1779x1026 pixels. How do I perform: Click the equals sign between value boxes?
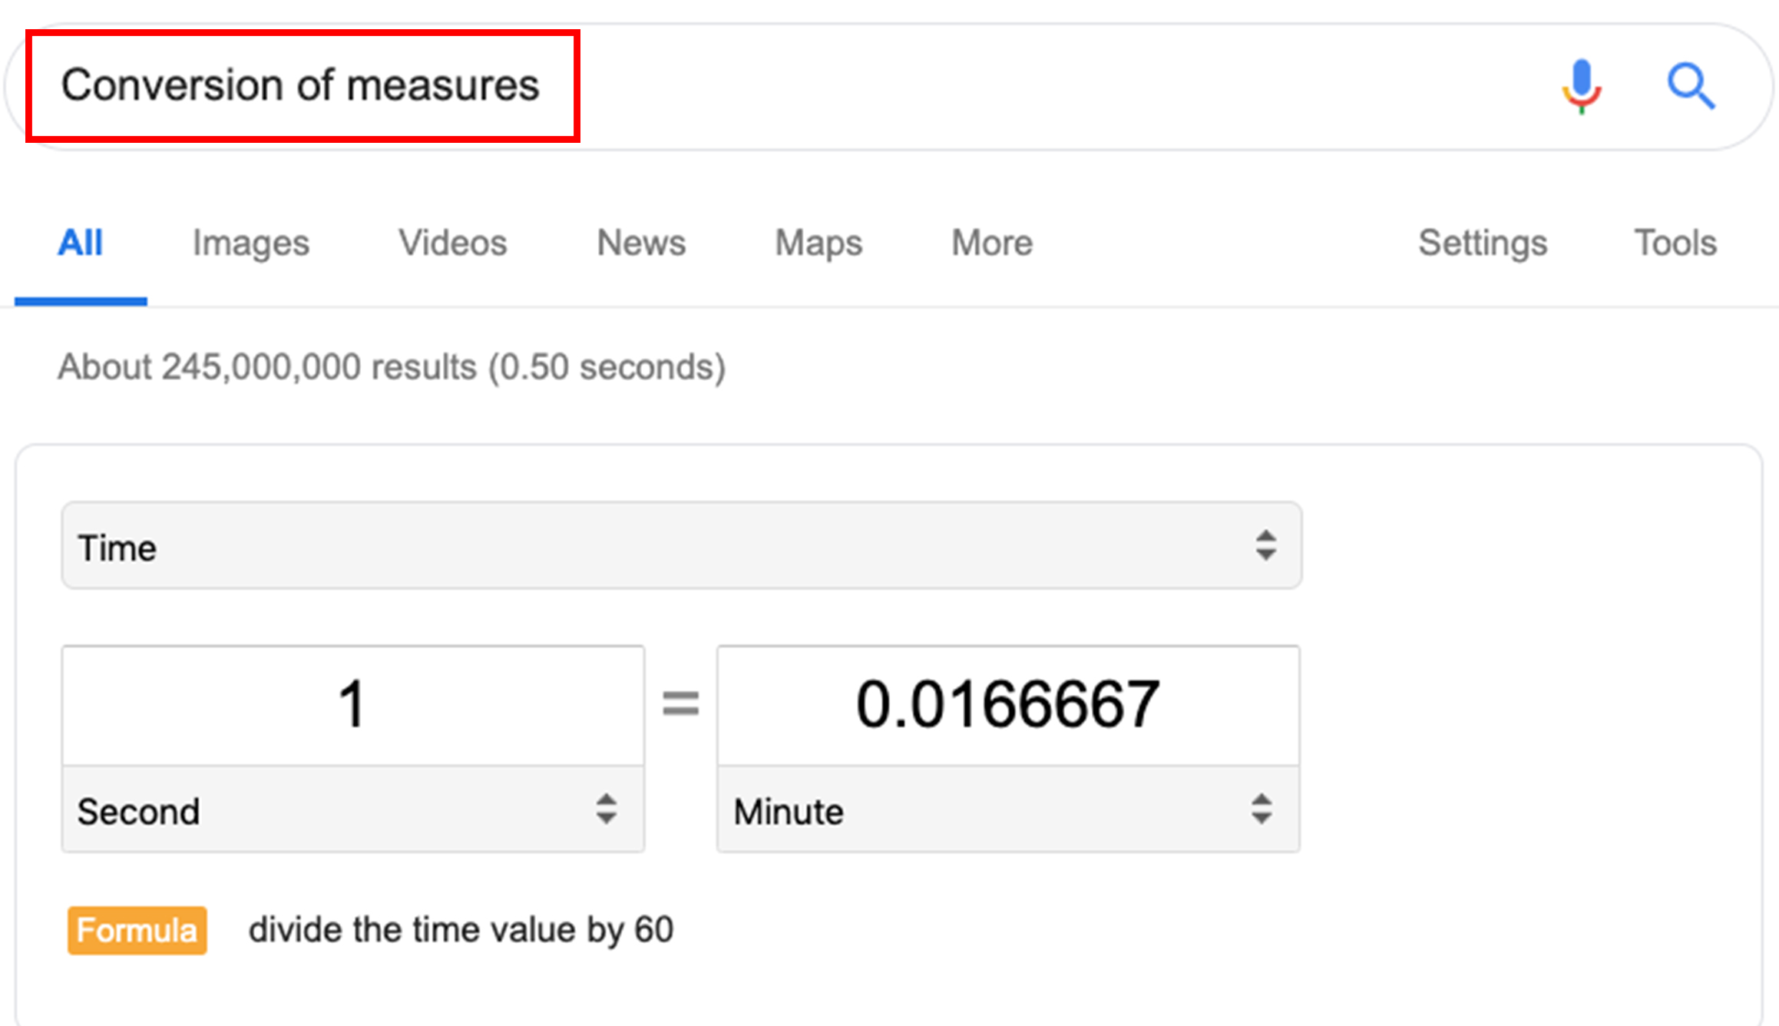coord(681,703)
